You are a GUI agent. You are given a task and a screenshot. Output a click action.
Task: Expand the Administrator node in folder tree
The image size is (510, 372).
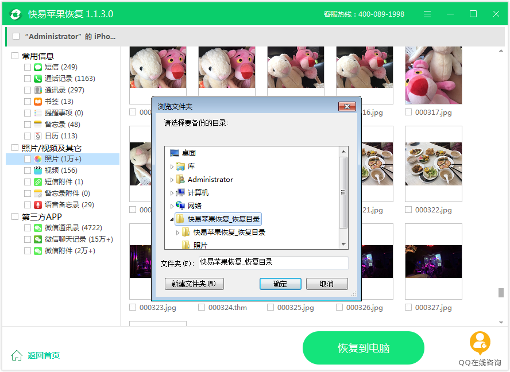coord(172,180)
